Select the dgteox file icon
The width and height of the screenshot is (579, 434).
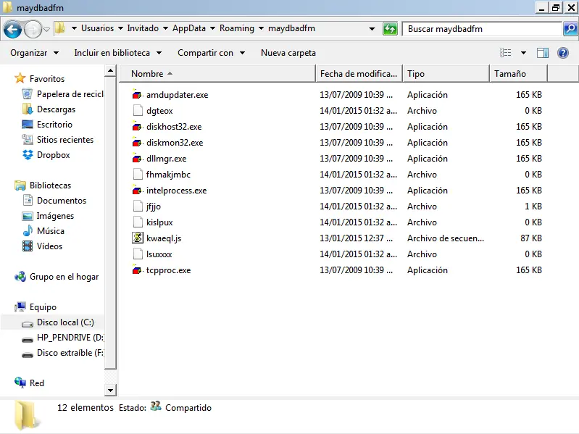[138, 110]
